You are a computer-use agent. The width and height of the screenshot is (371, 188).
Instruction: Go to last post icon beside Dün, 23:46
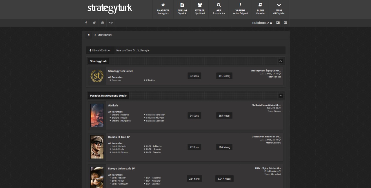click(280, 108)
